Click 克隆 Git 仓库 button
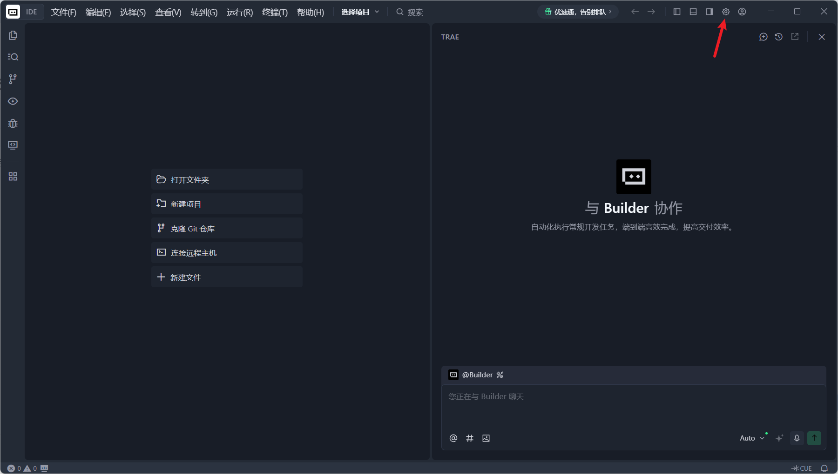The image size is (838, 474). point(227,228)
